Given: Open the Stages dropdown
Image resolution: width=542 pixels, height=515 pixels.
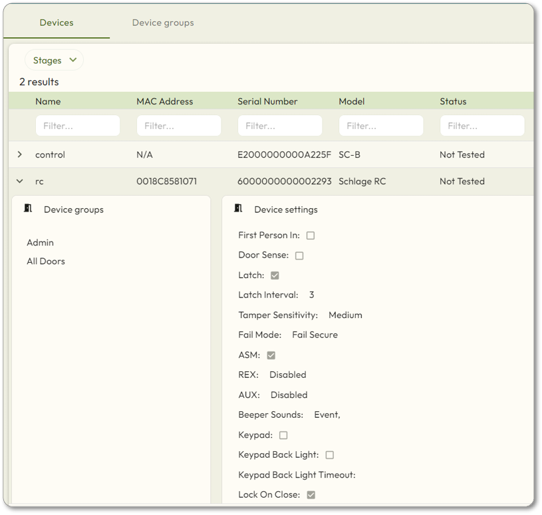Looking at the screenshot, I should click(x=55, y=61).
